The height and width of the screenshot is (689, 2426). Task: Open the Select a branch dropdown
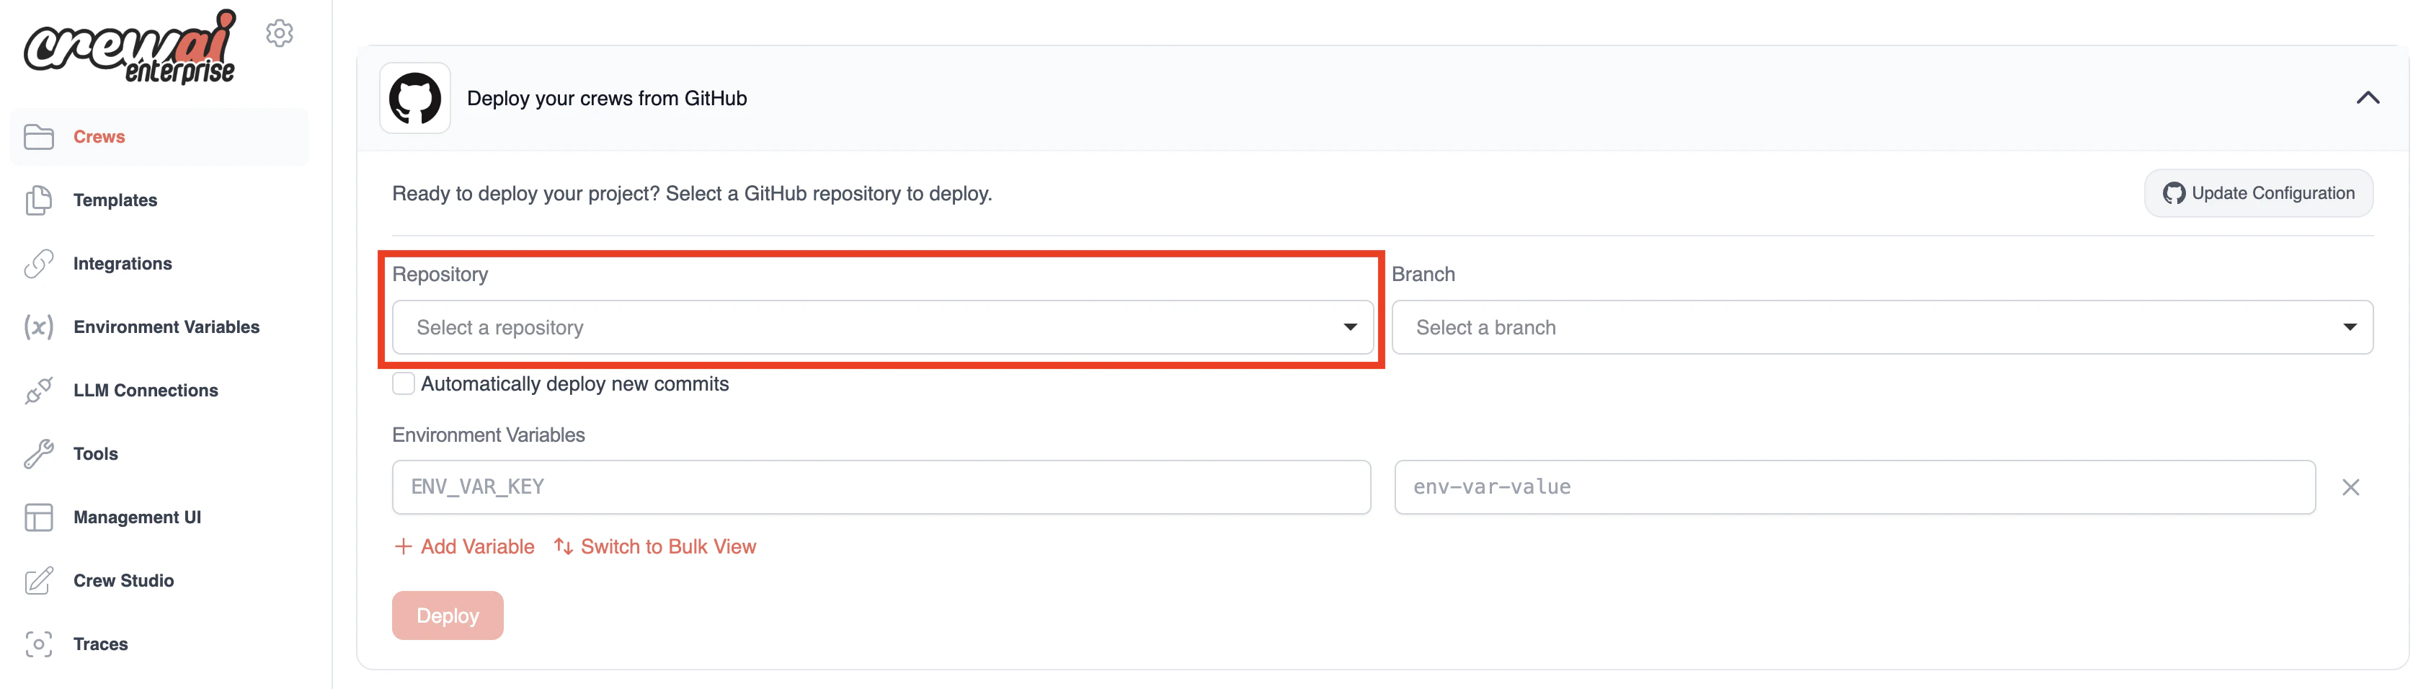click(1883, 326)
